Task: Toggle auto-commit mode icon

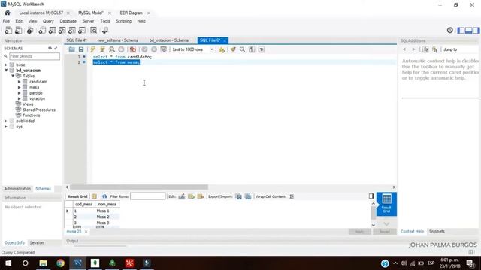Action: click(164, 49)
